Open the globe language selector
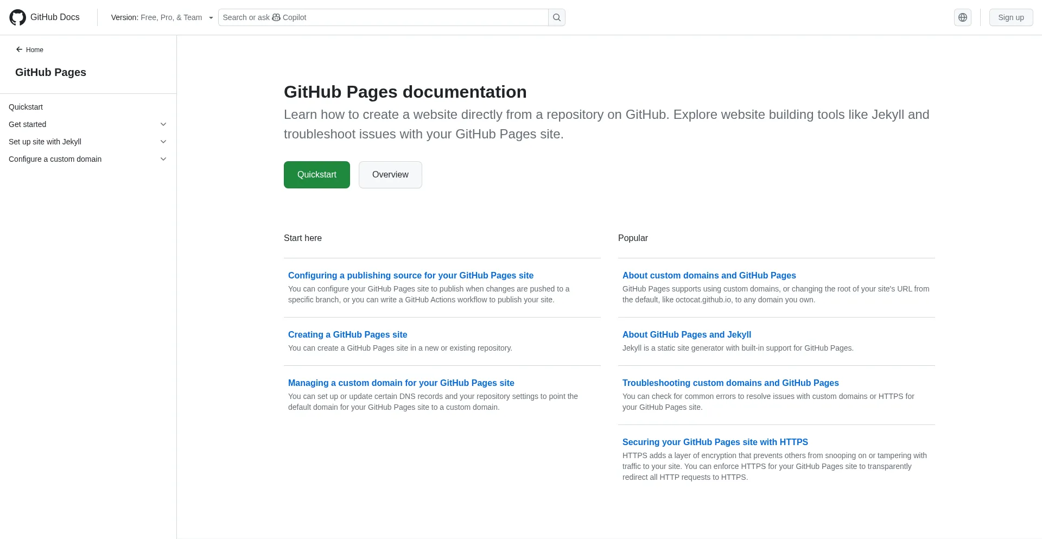Image resolution: width=1042 pixels, height=539 pixels. (x=962, y=17)
